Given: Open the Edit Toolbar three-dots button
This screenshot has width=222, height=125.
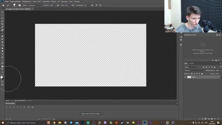Looking at the screenshot, I should click(2, 72).
